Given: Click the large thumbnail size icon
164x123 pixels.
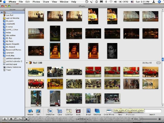Looking at the screenshot, I should [x=160, y=119].
